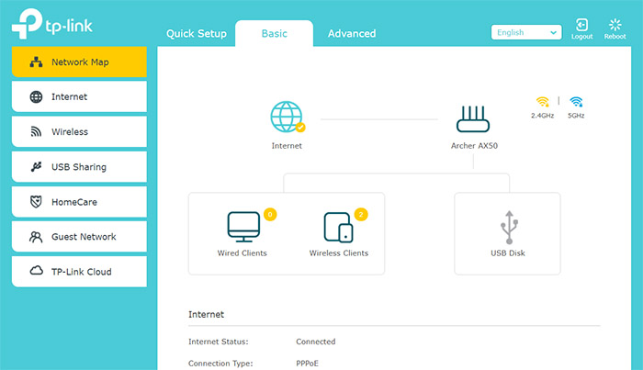The width and height of the screenshot is (643, 370).
Task: Click the signal icon beside Wireless in sidebar
Action: tap(36, 131)
